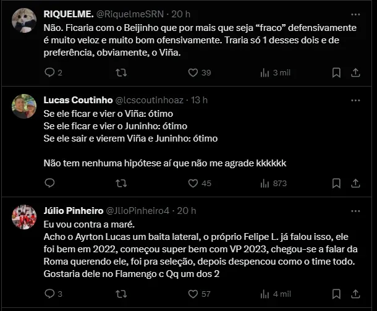Like RIQUELME.'s tweet with 39 likes

point(193,73)
